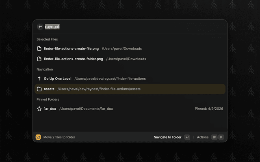This screenshot has height=162, width=260.
Task: Open the assets folder entry
Action: [x=49, y=89]
